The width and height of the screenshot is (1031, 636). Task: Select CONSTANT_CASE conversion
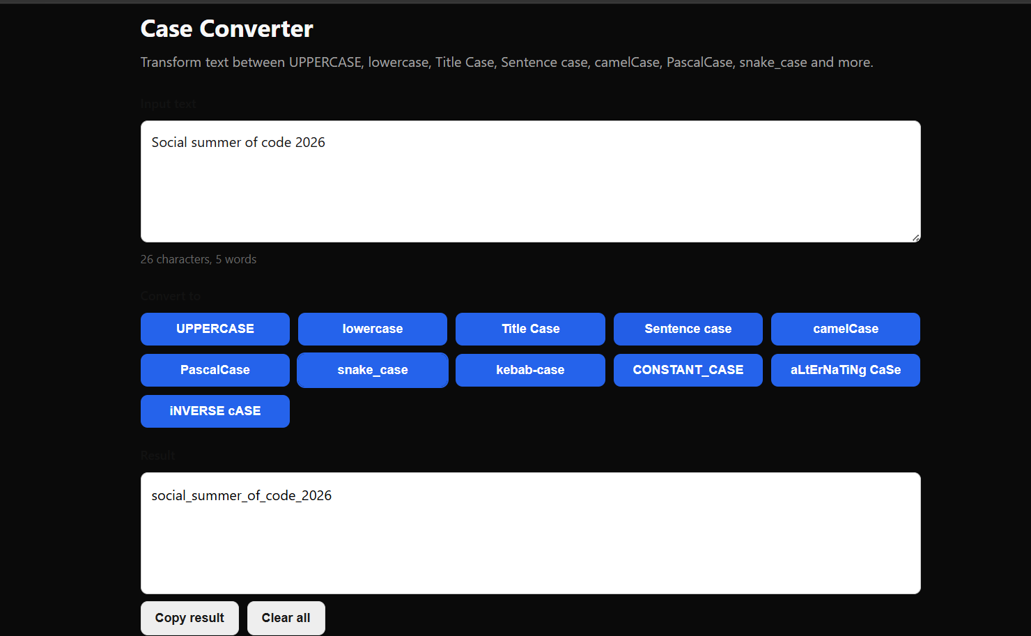pyautogui.click(x=688, y=370)
